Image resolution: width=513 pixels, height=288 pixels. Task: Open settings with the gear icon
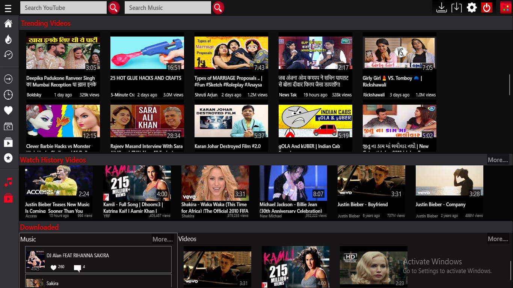pyautogui.click(x=472, y=7)
